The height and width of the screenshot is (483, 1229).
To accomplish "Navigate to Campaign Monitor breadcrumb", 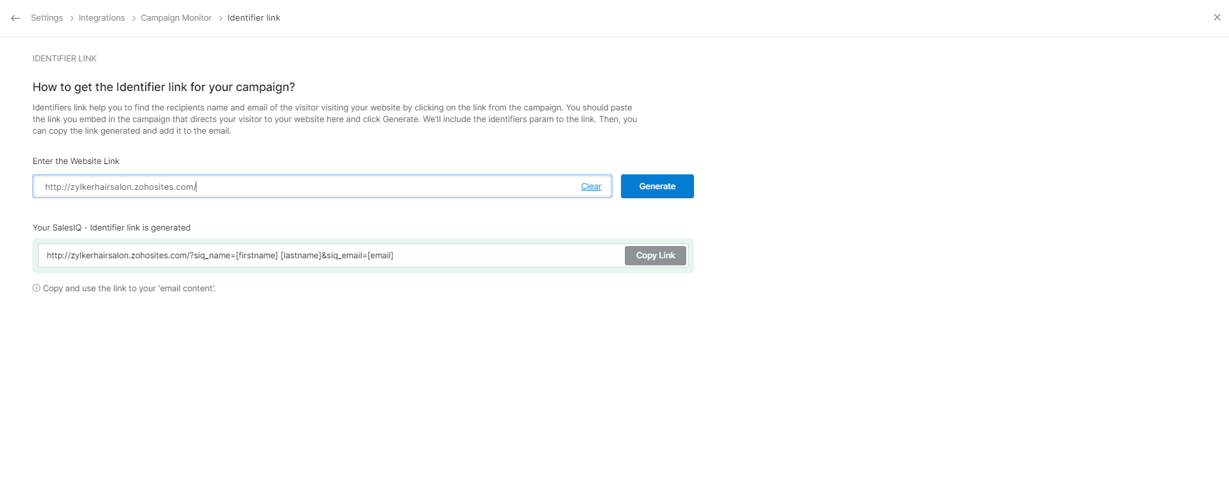I will click(176, 18).
